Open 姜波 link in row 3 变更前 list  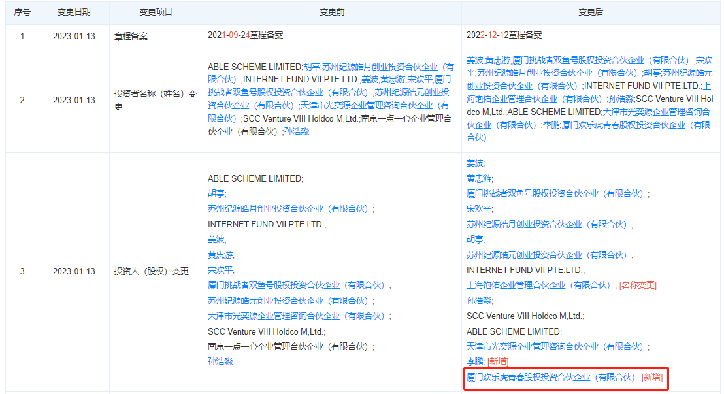(216, 239)
